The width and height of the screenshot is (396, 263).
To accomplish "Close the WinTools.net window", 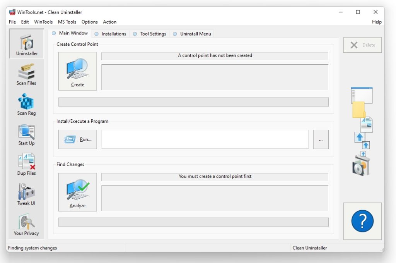I will click(x=376, y=12).
